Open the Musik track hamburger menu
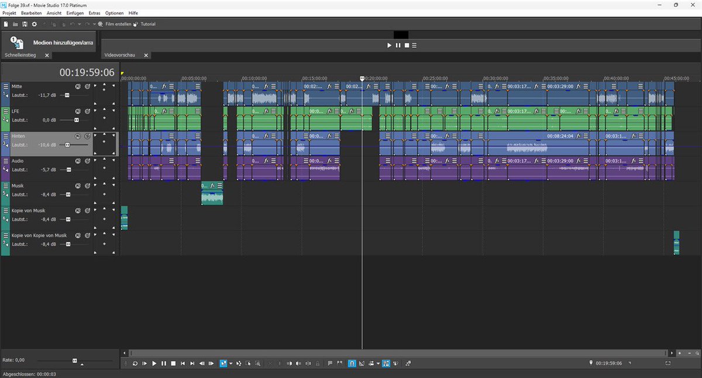Image resolution: width=702 pixels, height=378 pixels. [x=6, y=186]
